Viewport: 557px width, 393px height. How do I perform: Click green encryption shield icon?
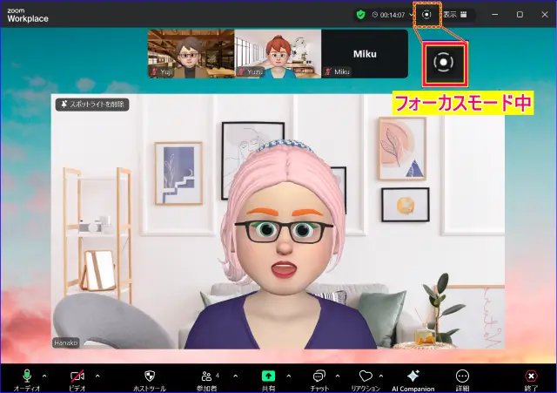click(x=359, y=14)
